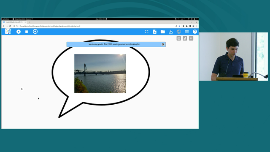Click the save/download project icon
This screenshot has width=270, height=152.
170,32
